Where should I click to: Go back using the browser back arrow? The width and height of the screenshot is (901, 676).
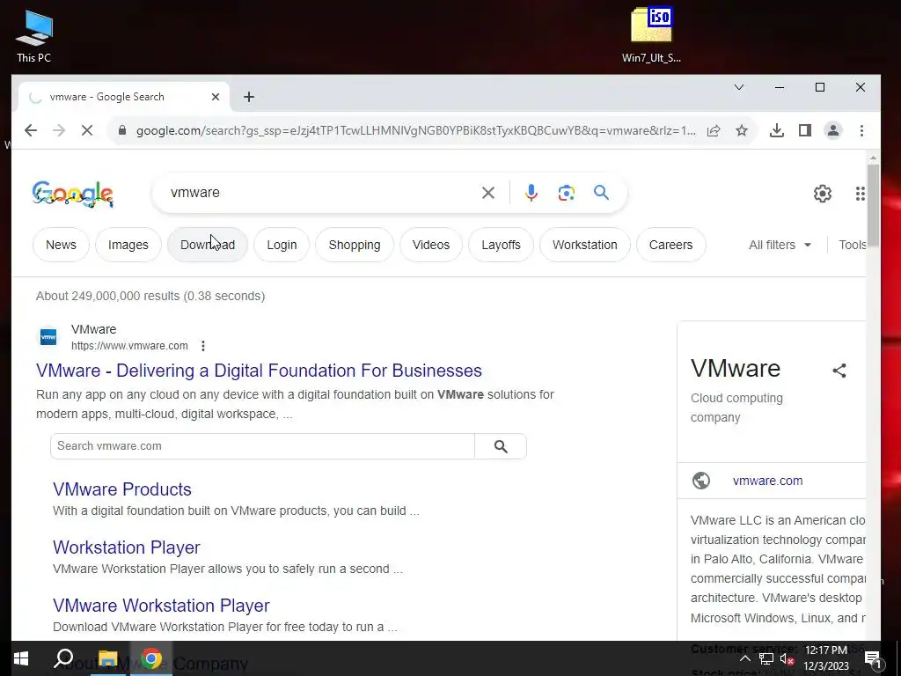coord(31,130)
